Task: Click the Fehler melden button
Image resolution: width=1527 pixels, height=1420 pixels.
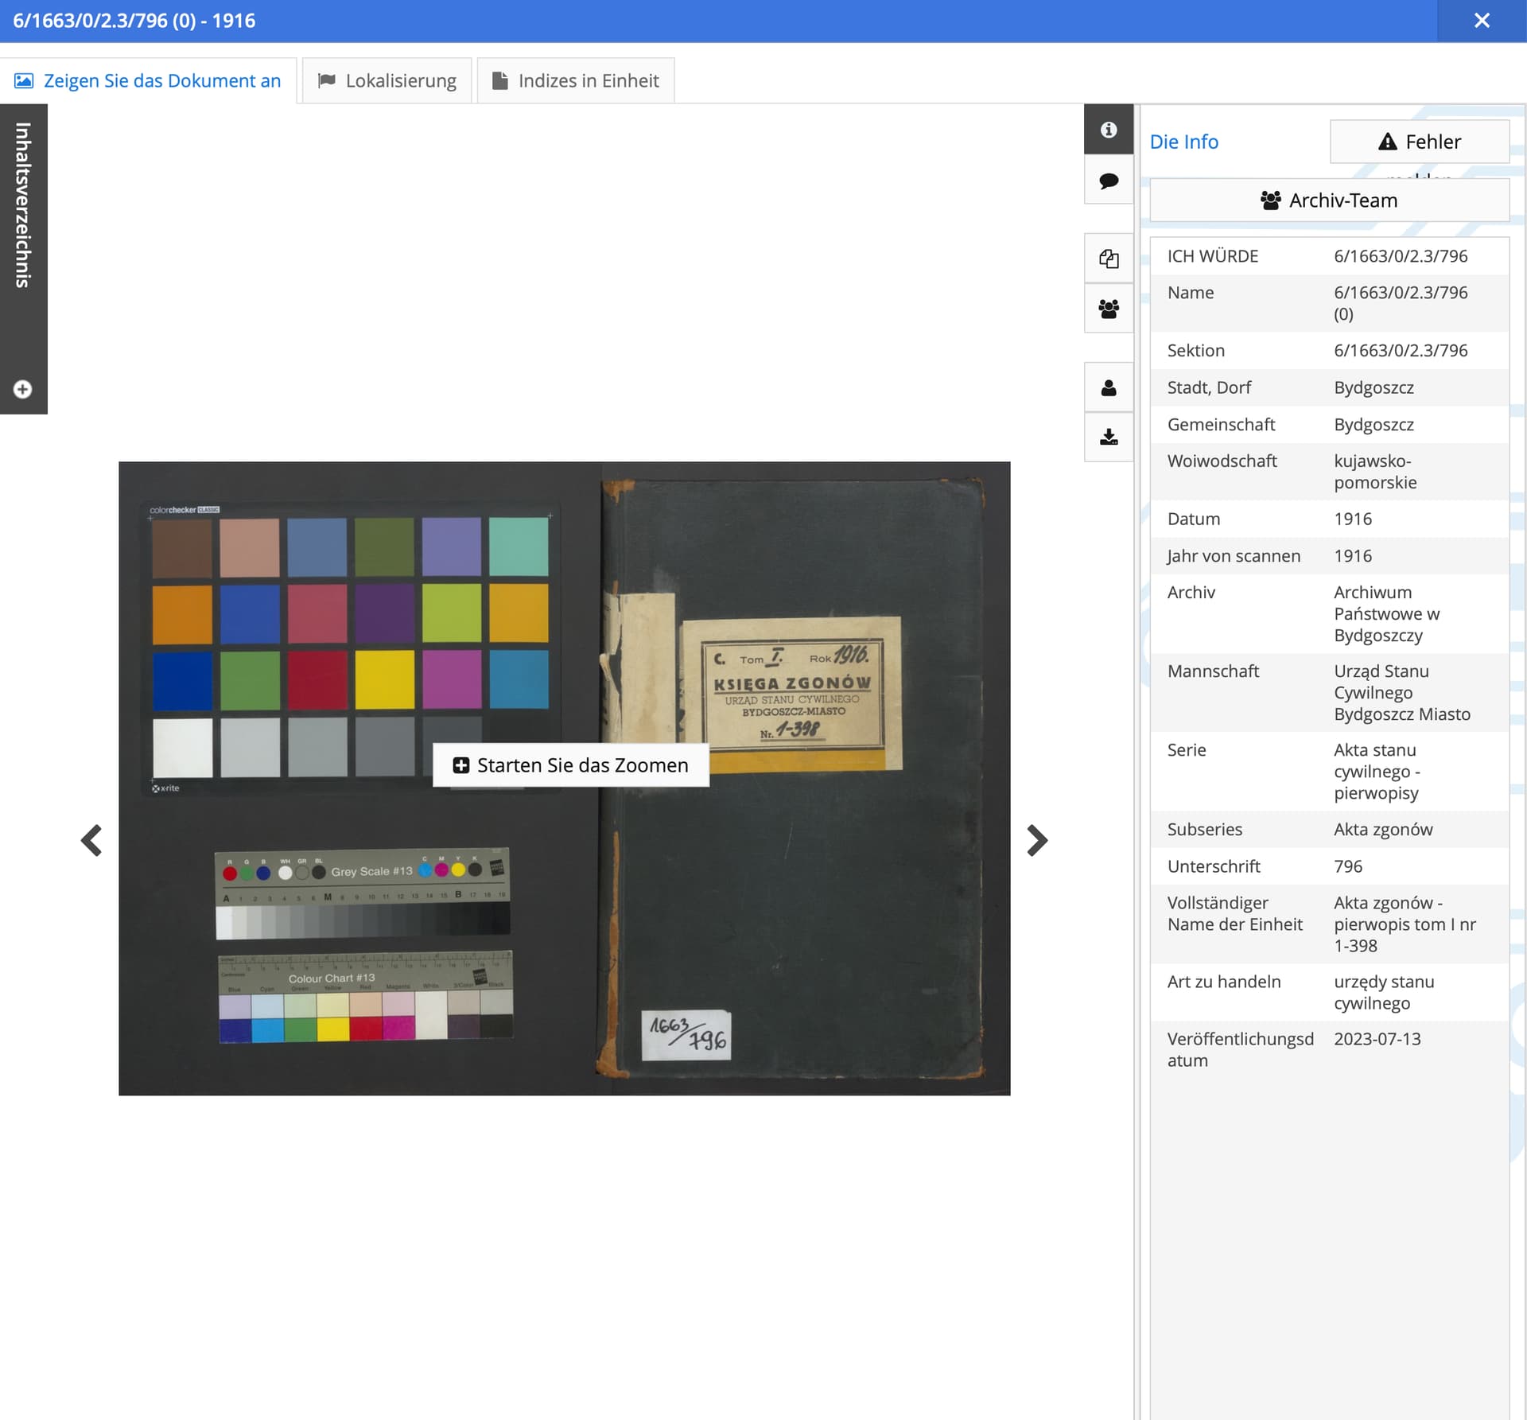Action: pyautogui.click(x=1419, y=142)
